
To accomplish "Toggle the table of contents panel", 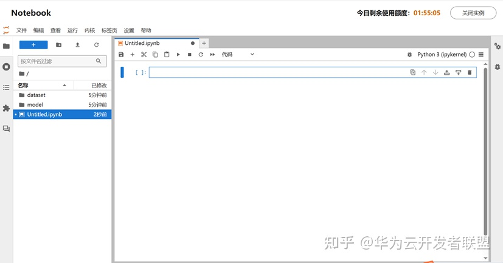I will [6, 87].
